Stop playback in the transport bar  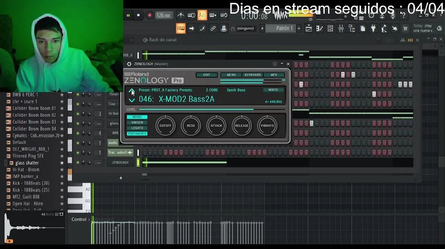click(138, 15)
